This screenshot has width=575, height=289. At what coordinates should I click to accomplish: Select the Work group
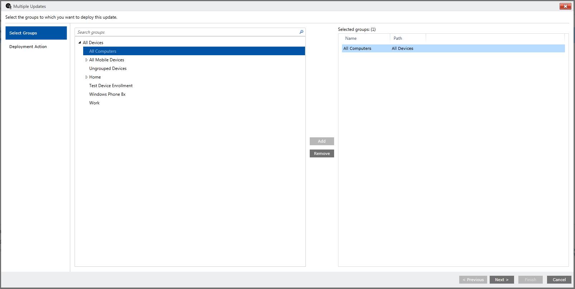tap(94, 103)
